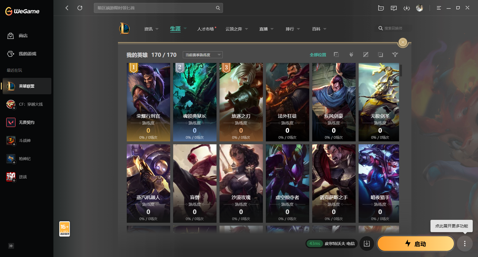Filter heroes by top lane position

[x=336, y=54]
